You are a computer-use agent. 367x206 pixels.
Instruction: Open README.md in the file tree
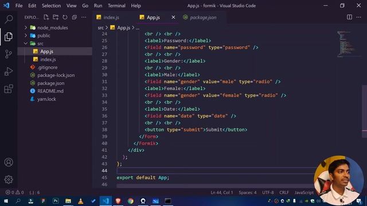click(55, 91)
